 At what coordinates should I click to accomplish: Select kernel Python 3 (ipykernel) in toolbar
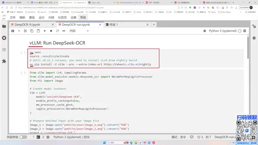223,31
